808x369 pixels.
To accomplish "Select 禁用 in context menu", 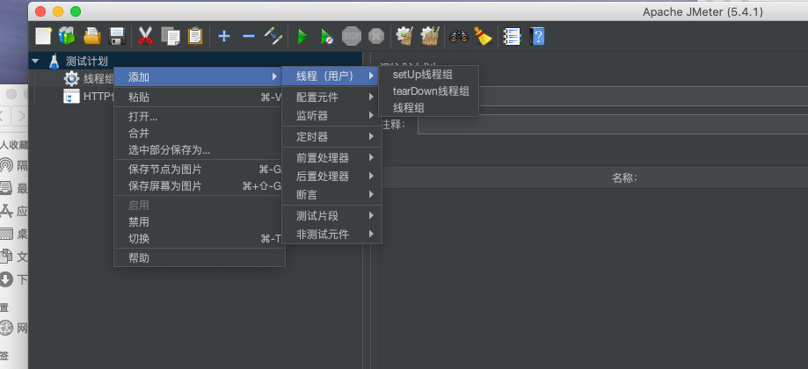I will (x=200, y=221).
